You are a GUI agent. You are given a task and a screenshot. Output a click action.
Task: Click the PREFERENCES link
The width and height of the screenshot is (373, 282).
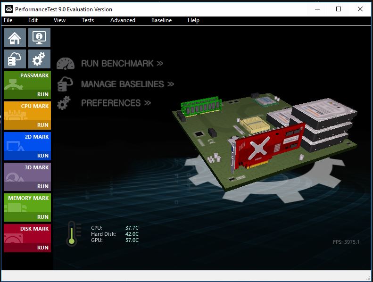[x=116, y=103]
